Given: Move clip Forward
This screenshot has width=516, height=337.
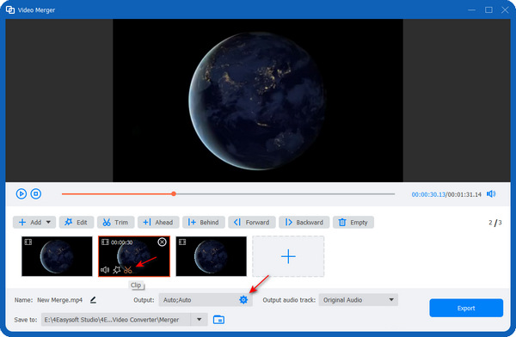Looking at the screenshot, I should pyautogui.click(x=252, y=222).
